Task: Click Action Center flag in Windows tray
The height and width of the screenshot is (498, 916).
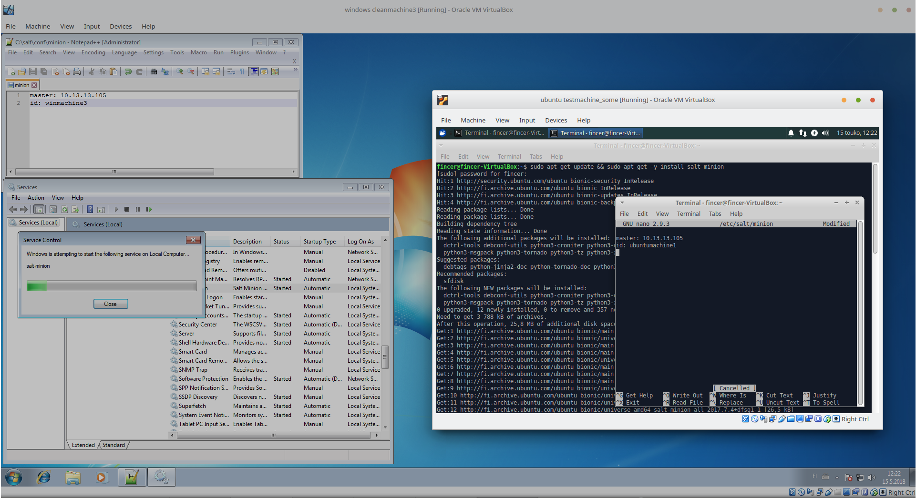Action: [849, 477]
